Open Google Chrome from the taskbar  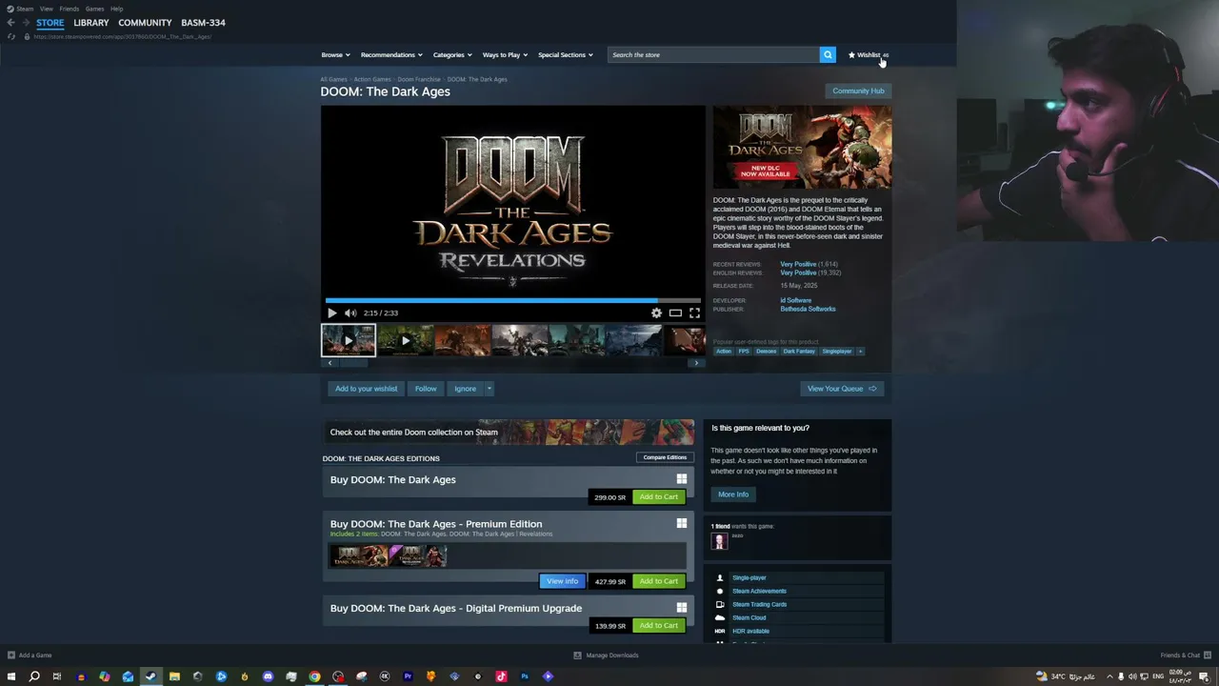pos(314,676)
